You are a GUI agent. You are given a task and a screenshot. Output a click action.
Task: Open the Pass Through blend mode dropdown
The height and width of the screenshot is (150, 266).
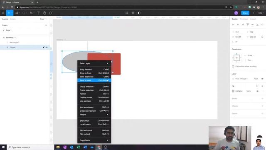[x=242, y=79]
